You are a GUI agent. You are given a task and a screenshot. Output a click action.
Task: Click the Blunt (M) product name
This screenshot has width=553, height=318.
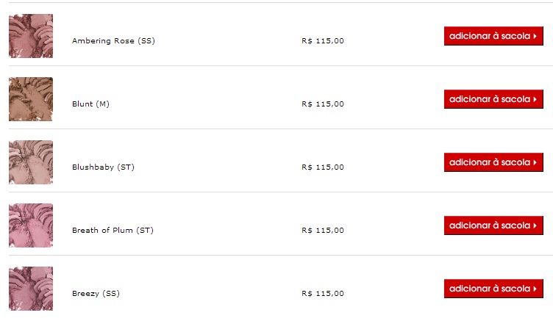click(90, 104)
